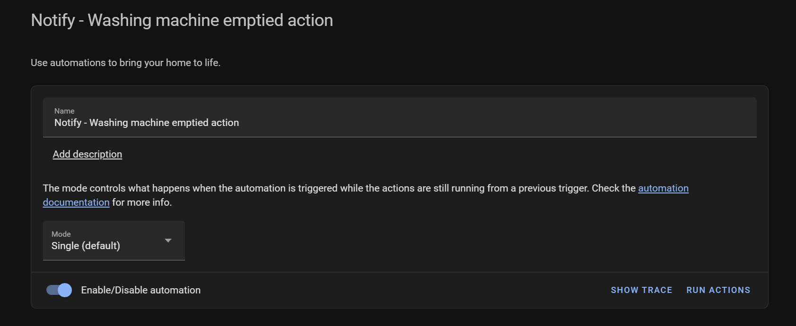Click the documentation hyperlink in the mode description
This screenshot has height=326, width=796.
point(76,202)
